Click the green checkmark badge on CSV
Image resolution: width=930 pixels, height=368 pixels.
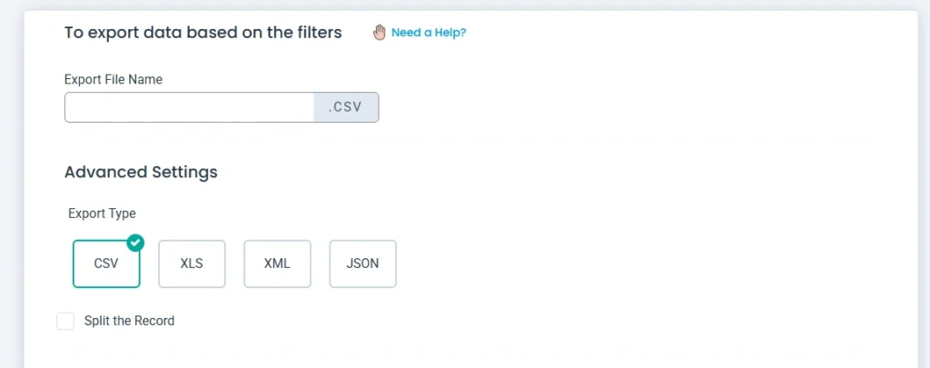tap(135, 243)
